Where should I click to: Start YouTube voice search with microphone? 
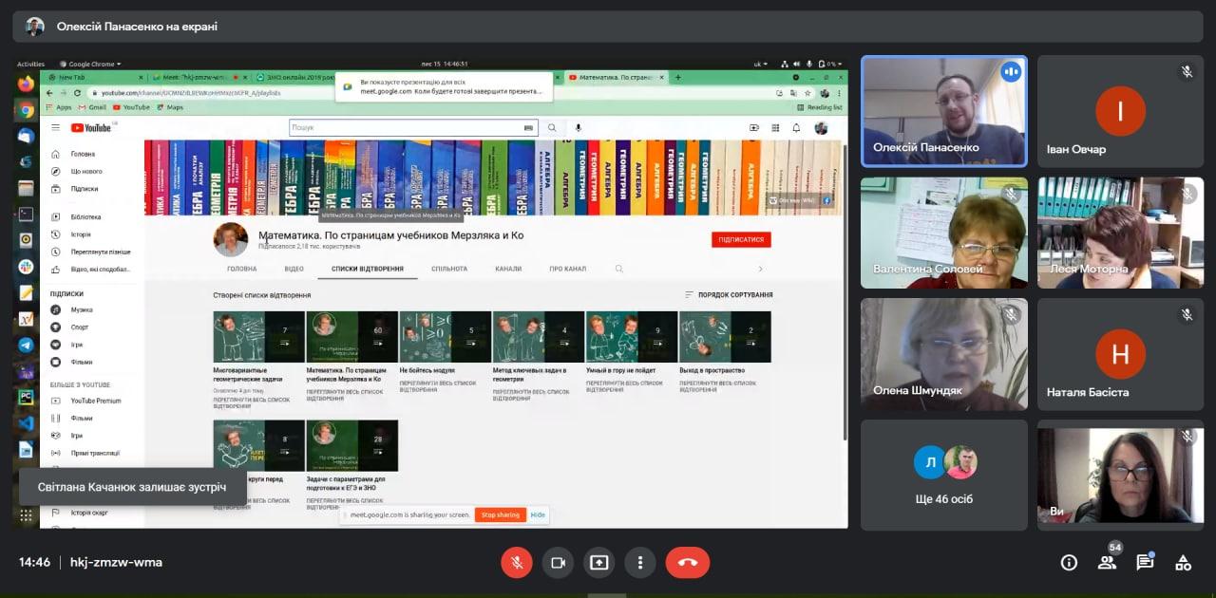point(578,127)
